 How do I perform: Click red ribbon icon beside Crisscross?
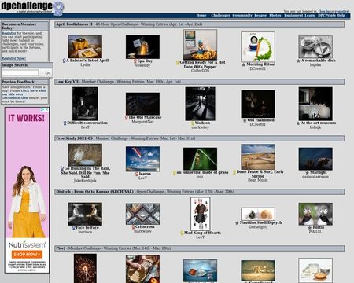[133, 227]
